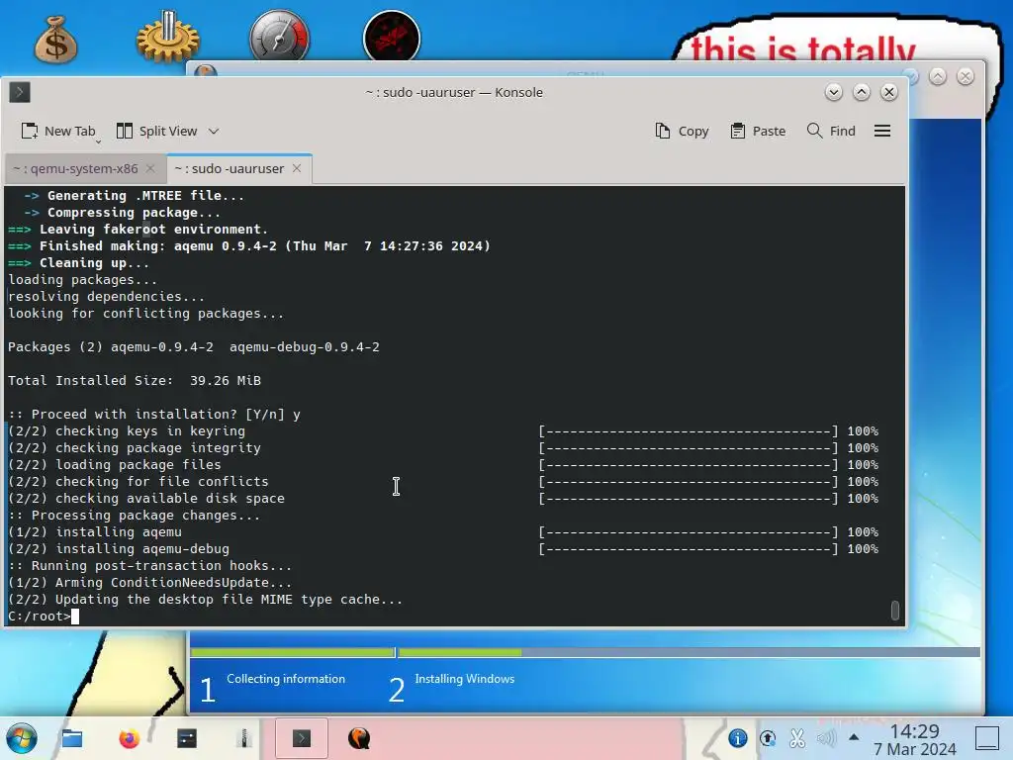Close the Konsole window
The image size is (1013, 760).
889,92
